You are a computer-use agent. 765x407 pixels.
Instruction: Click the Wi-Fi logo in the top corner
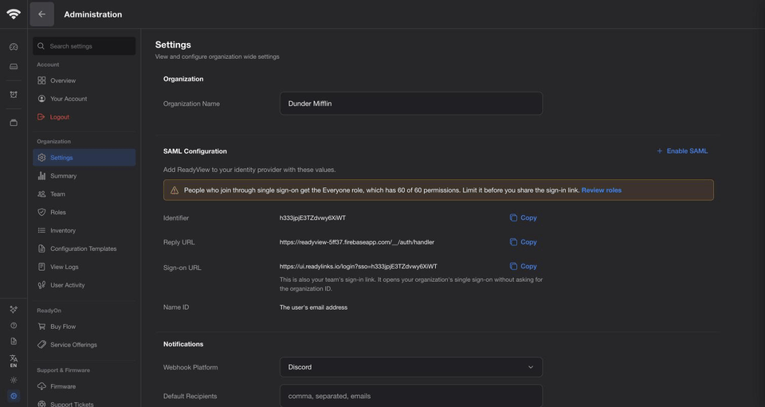coord(14,14)
